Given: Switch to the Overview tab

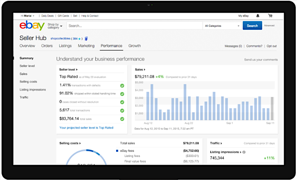Looking at the screenshot, I should point(27,46).
